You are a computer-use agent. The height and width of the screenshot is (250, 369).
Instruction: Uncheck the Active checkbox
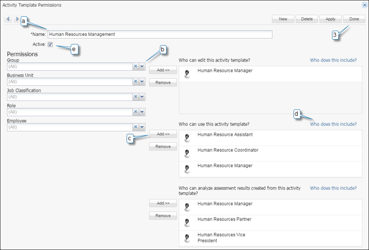pyautogui.click(x=50, y=45)
